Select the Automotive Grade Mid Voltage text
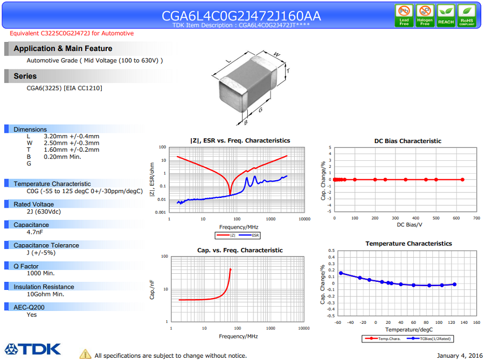Viewport: 485px width, 362px height. point(95,60)
